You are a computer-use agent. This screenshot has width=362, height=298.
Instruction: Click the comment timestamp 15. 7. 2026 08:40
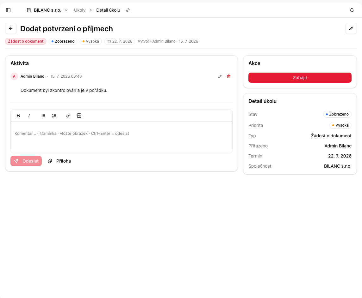coord(66,76)
